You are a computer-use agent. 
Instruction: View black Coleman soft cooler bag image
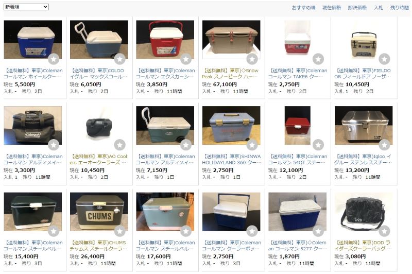pyautogui.click(x=33, y=126)
